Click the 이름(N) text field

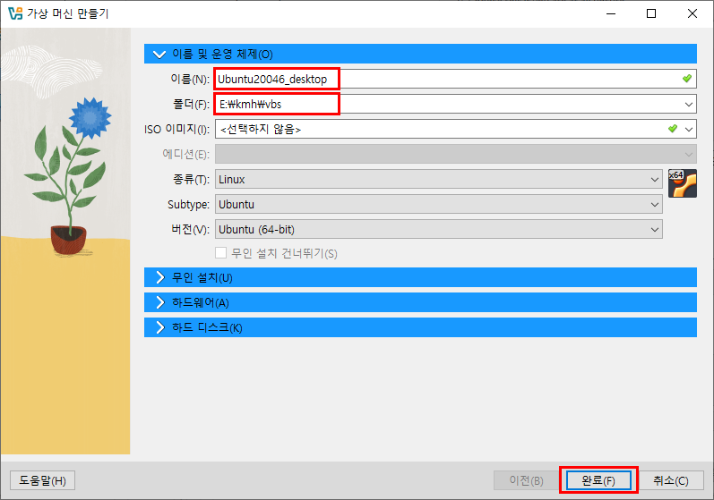click(455, 79)
